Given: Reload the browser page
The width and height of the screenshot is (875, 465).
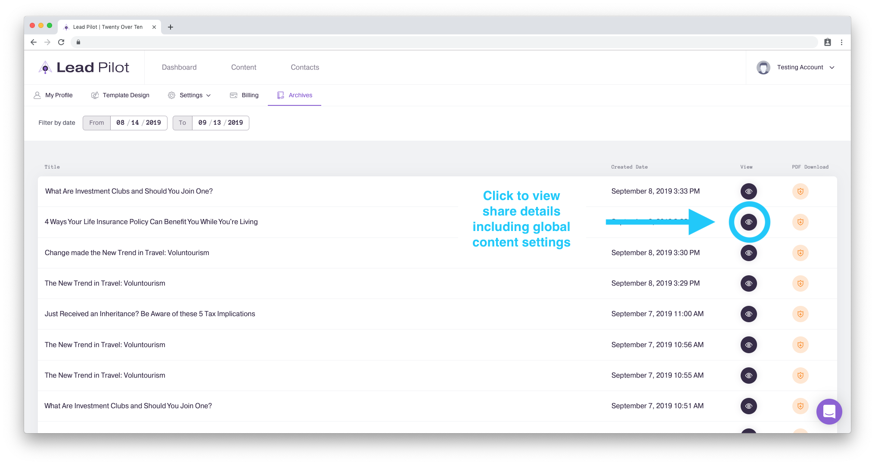Looking at the screenshot, I should point(61,42).
